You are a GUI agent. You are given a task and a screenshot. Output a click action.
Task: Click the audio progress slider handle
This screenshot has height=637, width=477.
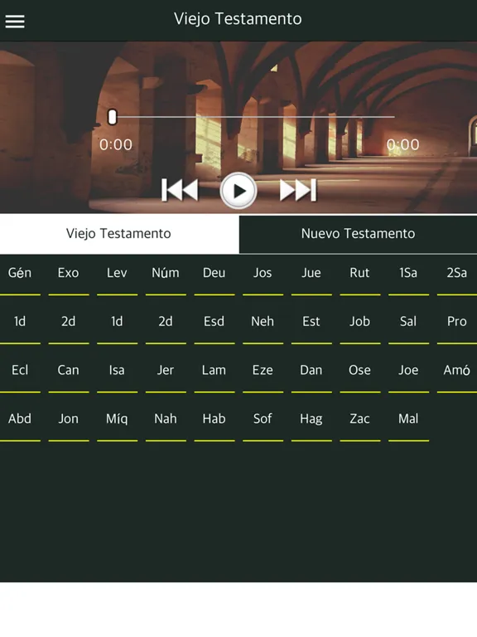113,117
